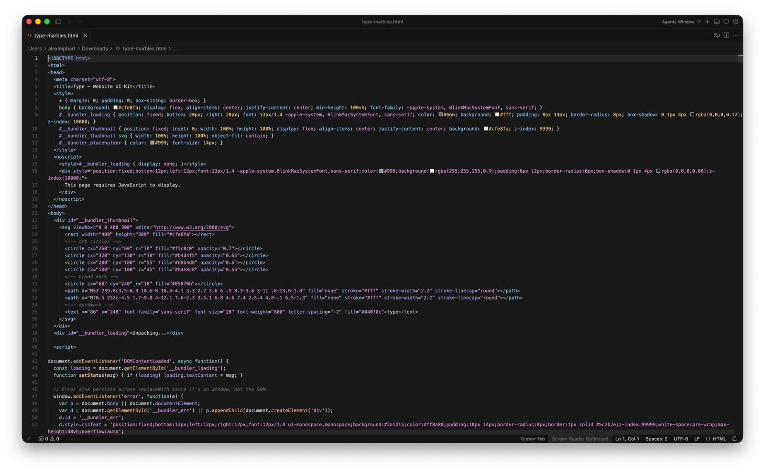The width and height of the screenshot is (765, 472).
Task: Open the editor More Actions ellipsis
Action: point(736,35)
